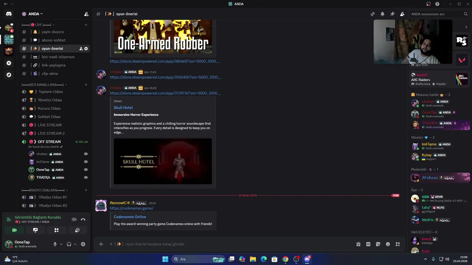
Task: Open the GIF picker in message bar
Action: [x=368, y=244]
